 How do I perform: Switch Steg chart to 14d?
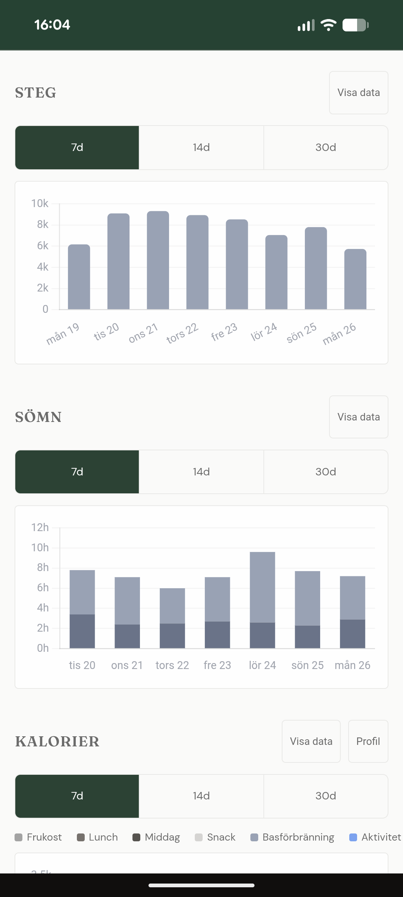[x=201, y=148]
